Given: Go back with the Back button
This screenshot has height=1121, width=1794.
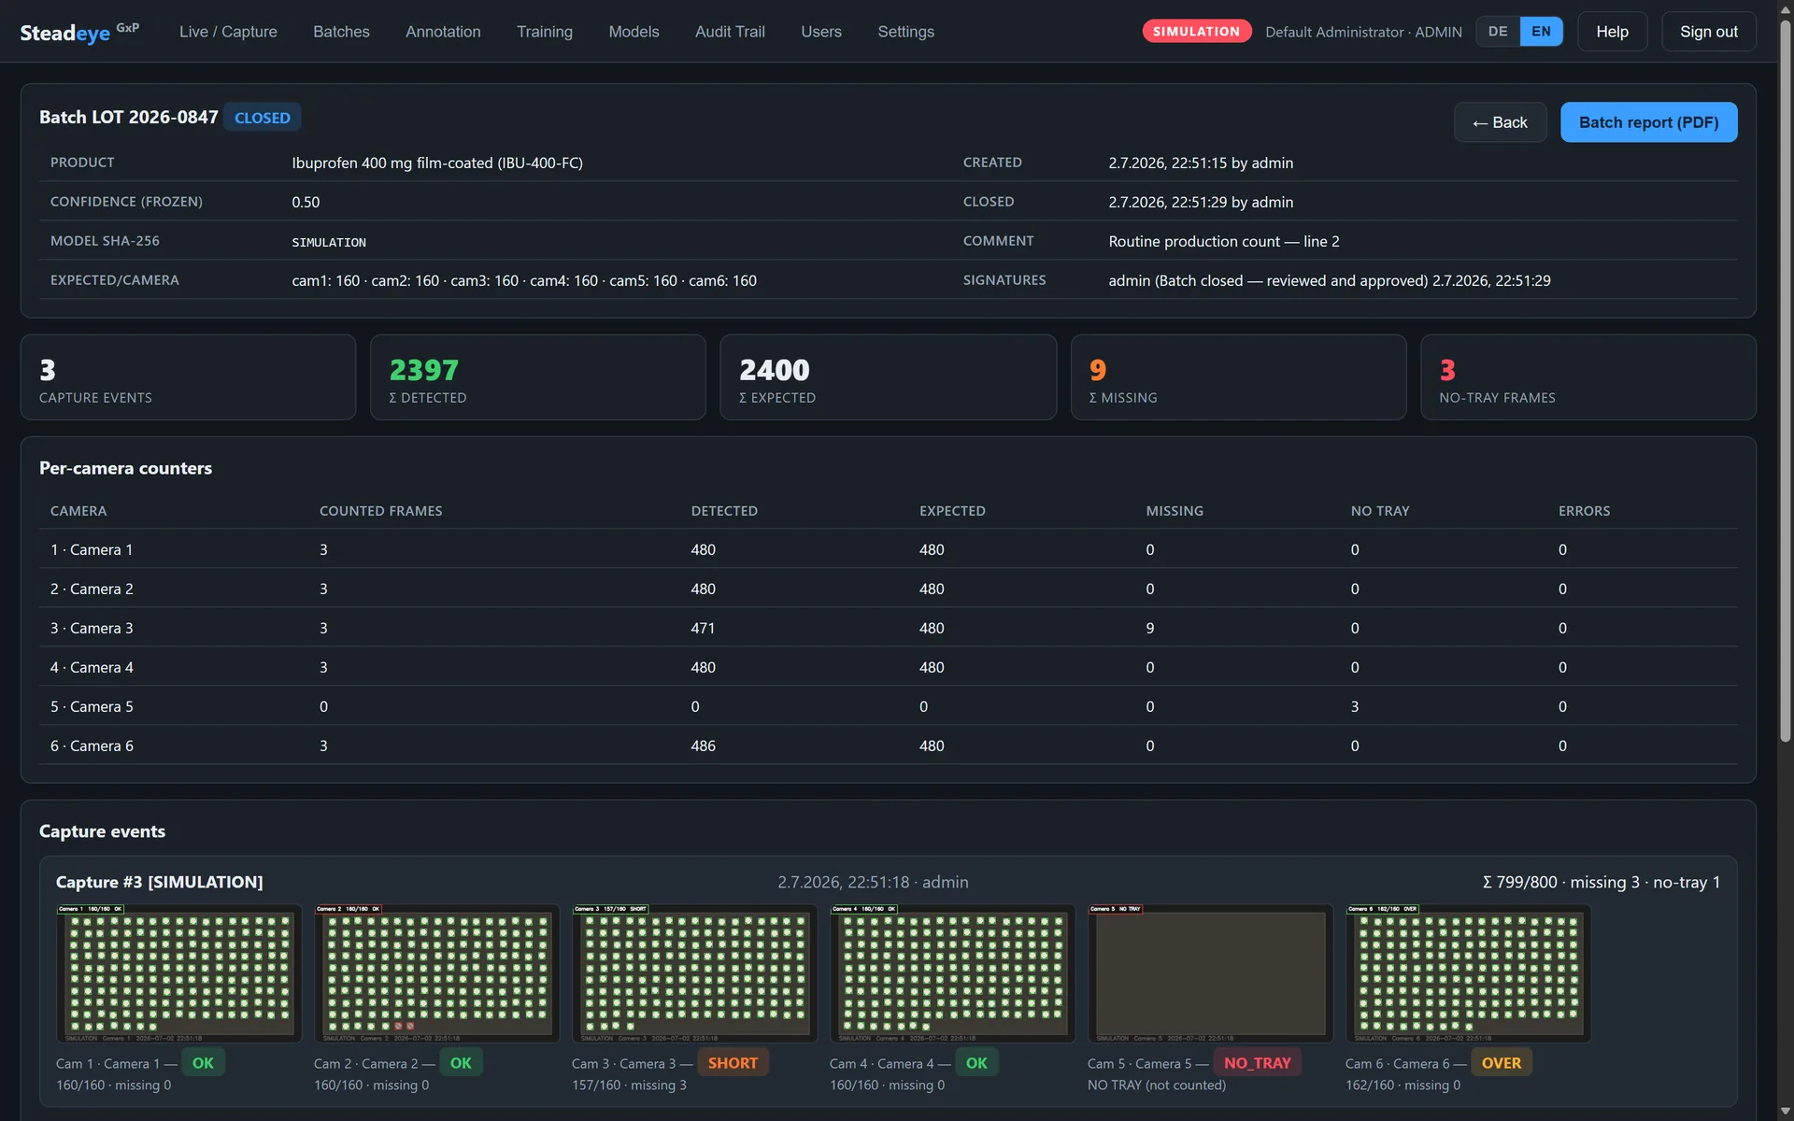Looking at the screenshot, I should [1500, 122].
